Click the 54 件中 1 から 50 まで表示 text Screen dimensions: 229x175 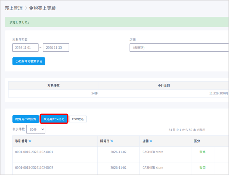pos(187,130)
